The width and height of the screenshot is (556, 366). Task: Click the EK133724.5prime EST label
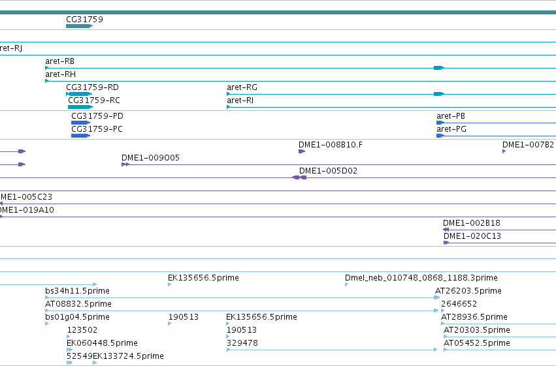click(x=128, y=356)
